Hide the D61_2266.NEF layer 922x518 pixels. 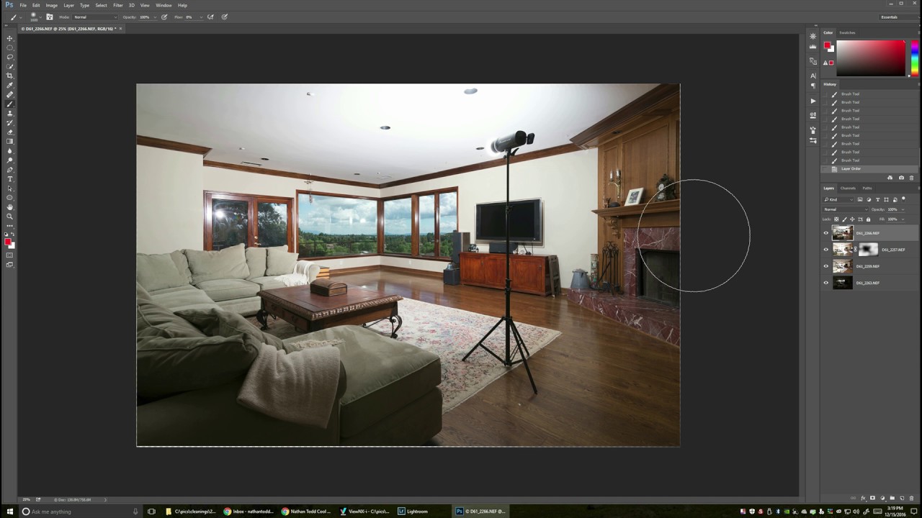(x=826, y=233)
